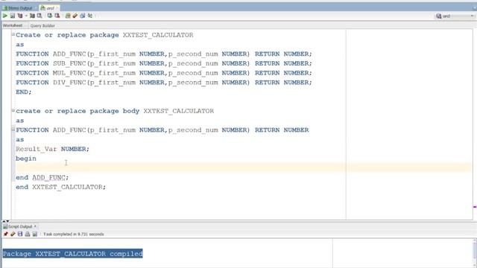Open the SQL Tuning Advisor icon
The height and width of the screenshot is (268, 477).
pyautogui.click(x=40, y=16)
